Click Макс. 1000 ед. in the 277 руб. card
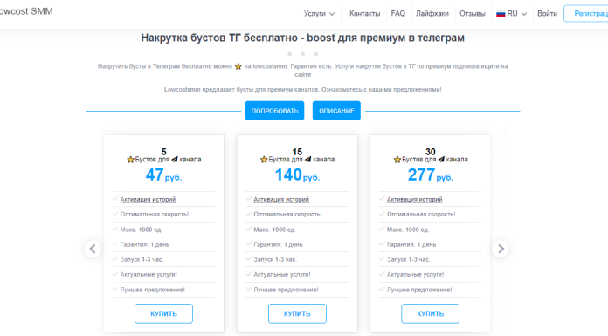 408,230
